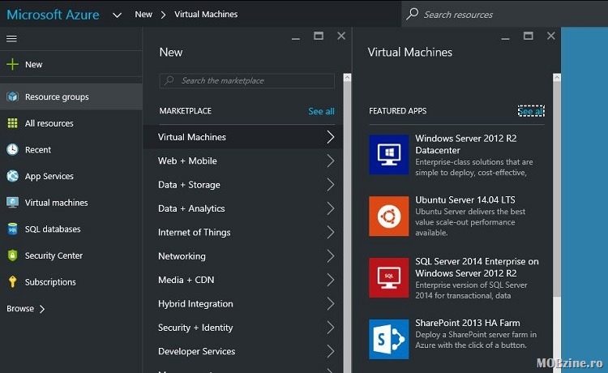Click See all link beside Featured Apps
Screen dimensions: 608x373
[531, 111]
